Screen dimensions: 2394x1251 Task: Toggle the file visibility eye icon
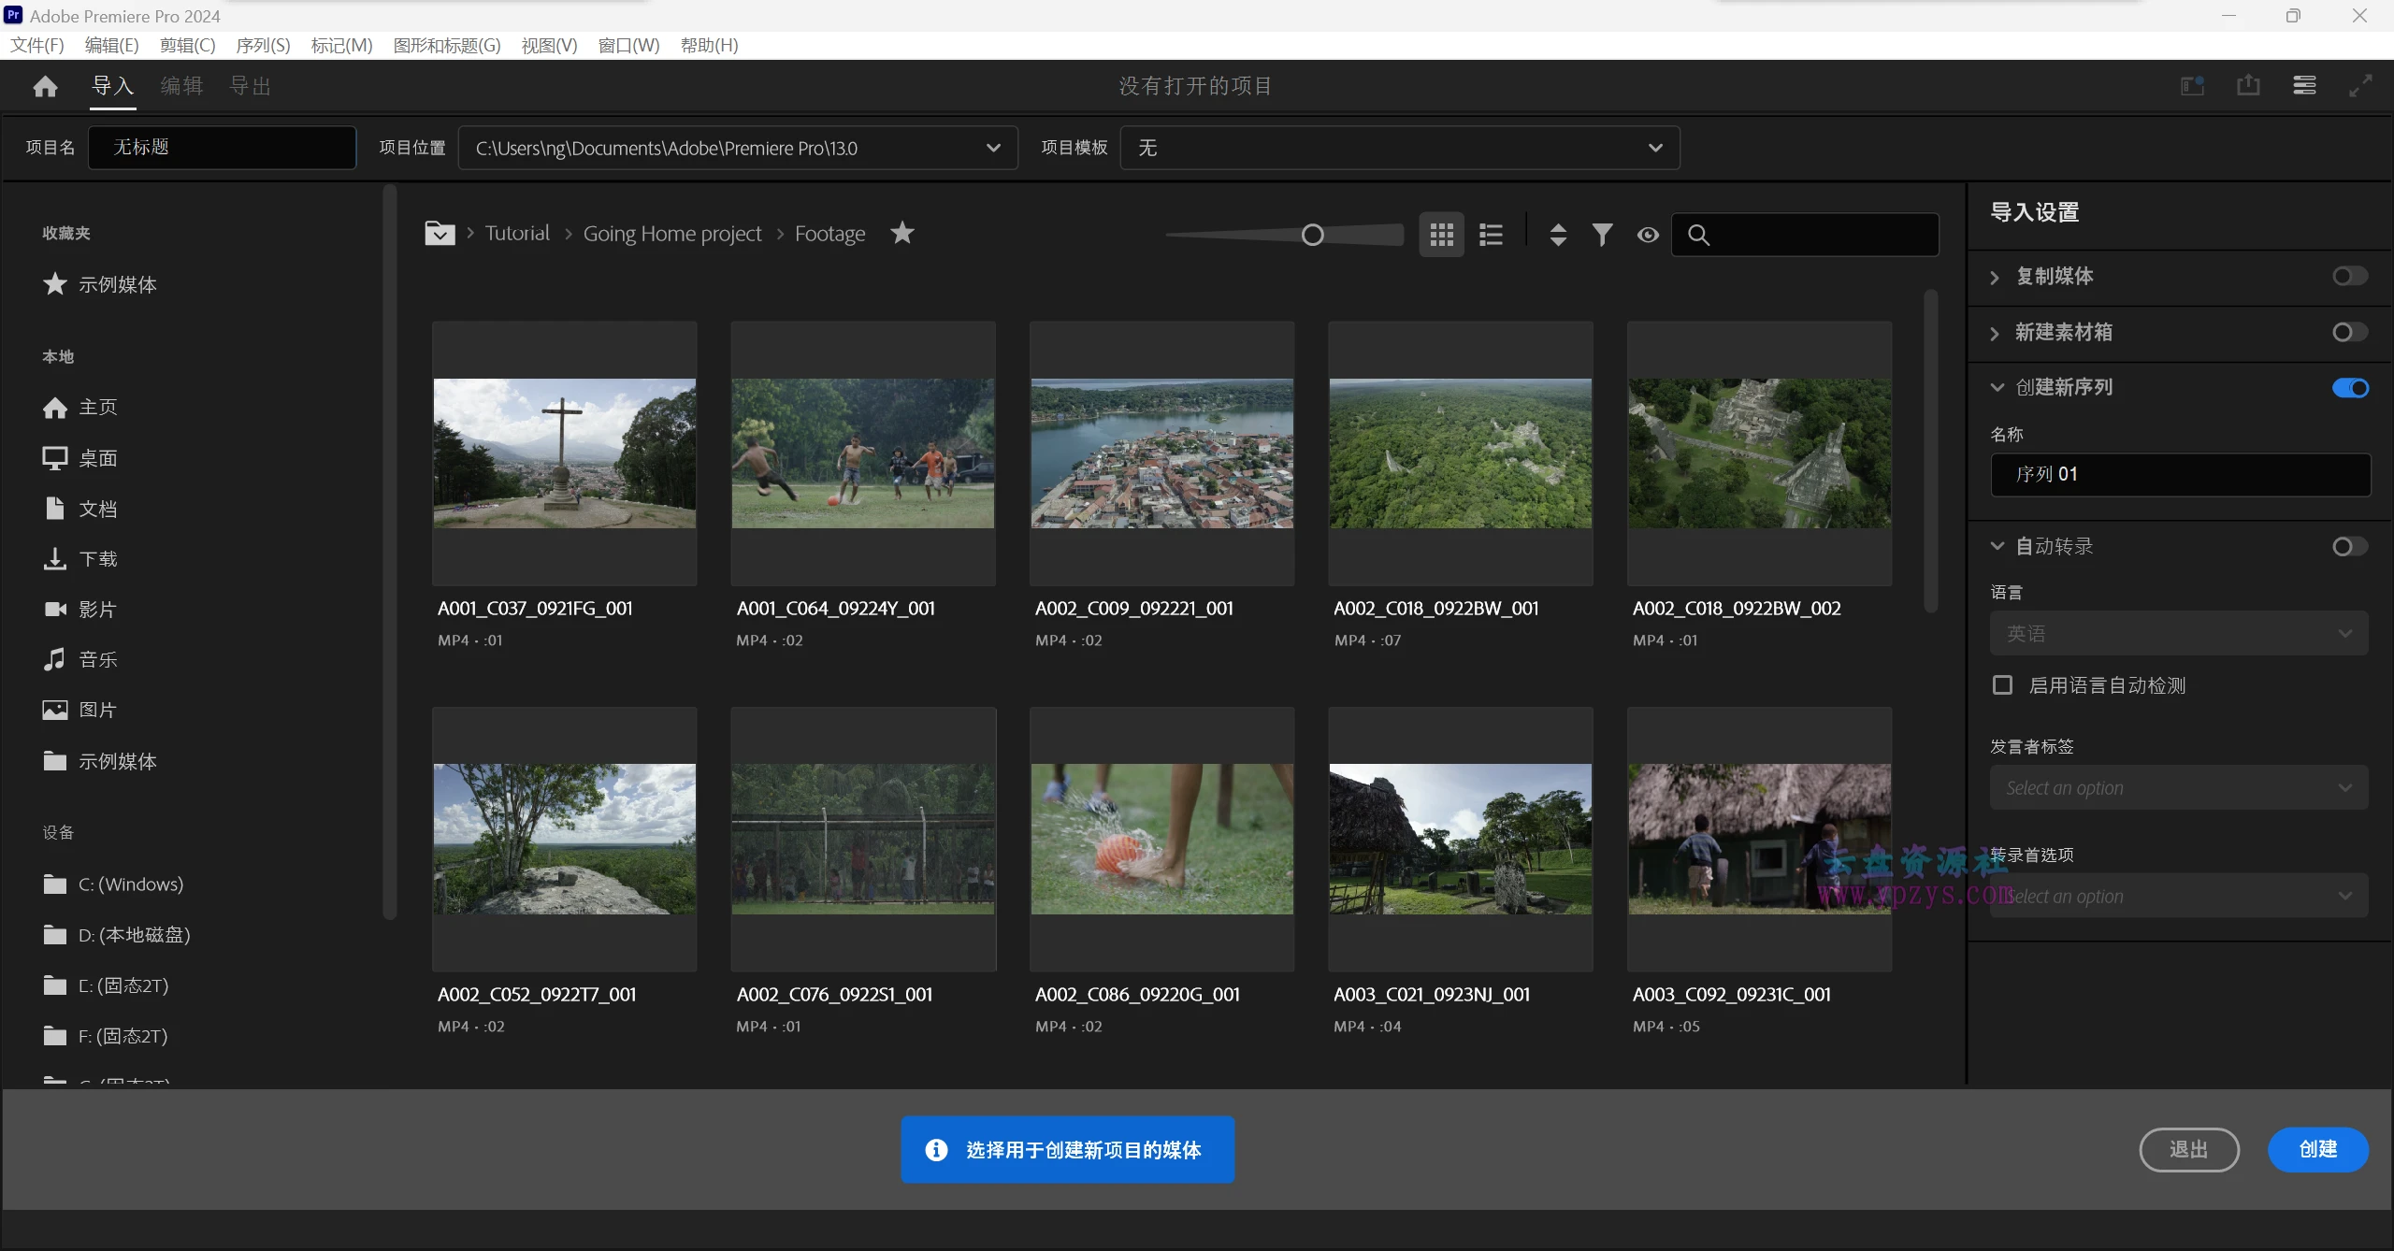[x=1648, y=235]
